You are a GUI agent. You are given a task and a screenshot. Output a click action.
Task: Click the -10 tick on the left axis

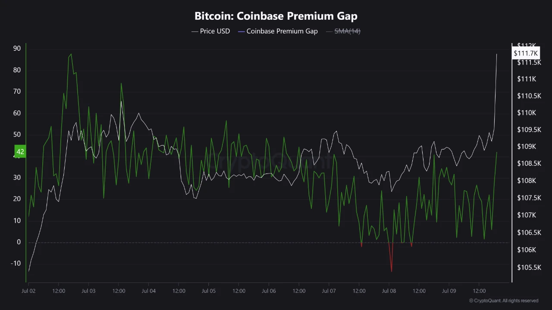(x=16, y=263)
